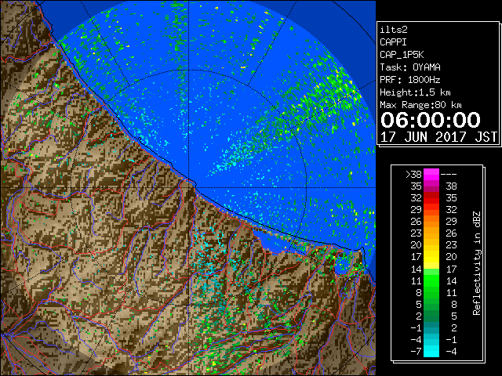Click the 'PRF: 1800Hz' line
This screenshot has width=502, height=376.
click(410, 80)
